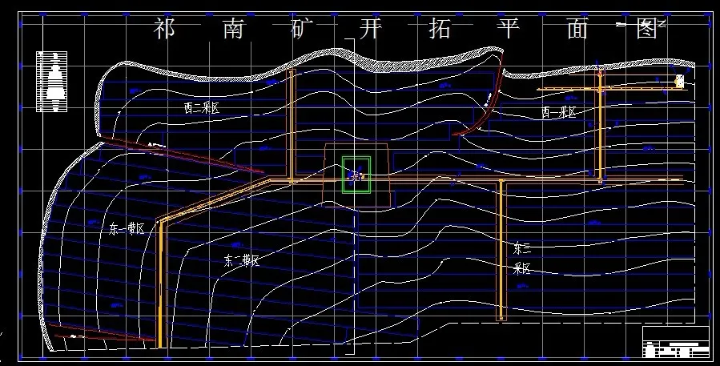Select title character 拓

tap(440, 30)
